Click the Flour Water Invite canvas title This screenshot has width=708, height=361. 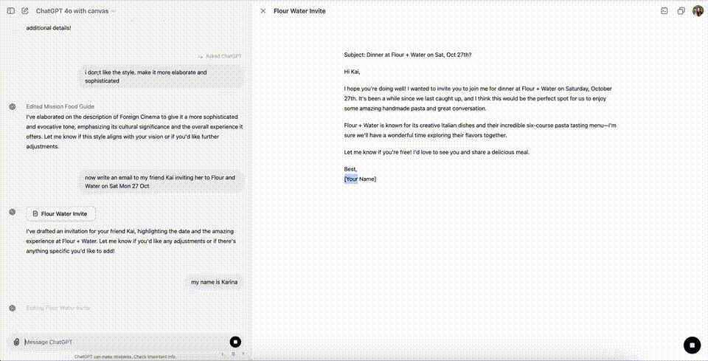299,11
